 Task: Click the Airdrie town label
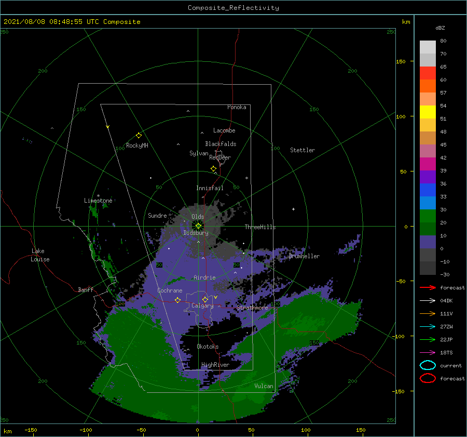tap(204, 277)
